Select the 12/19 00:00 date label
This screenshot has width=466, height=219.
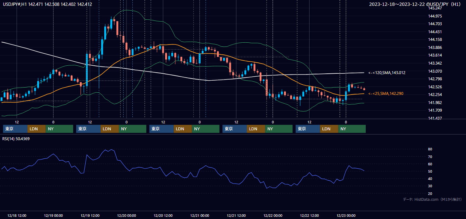[53, 215]
